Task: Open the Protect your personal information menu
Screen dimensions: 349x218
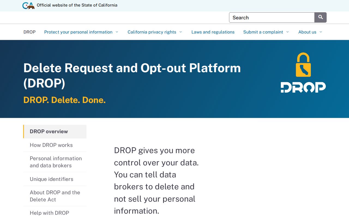Action: pos(78,32)
